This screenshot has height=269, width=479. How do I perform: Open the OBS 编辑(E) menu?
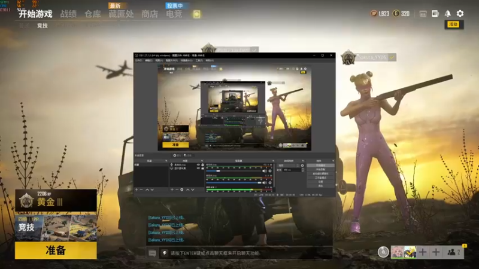(148, 60)
